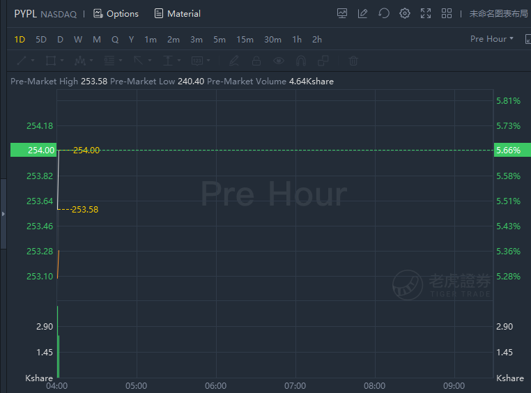This screenshot has height=393, width=531.
Task: Select the 2m interval
Action: 174,40
